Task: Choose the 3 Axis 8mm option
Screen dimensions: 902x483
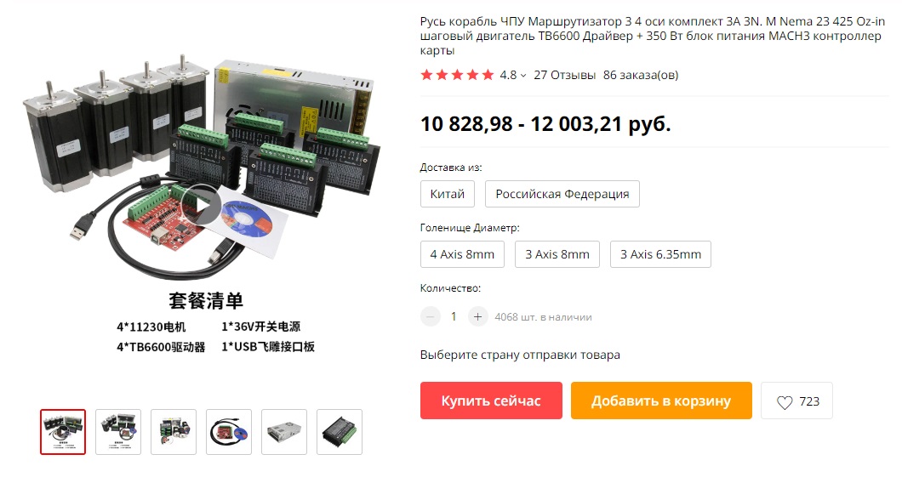Action: point(557,254)
